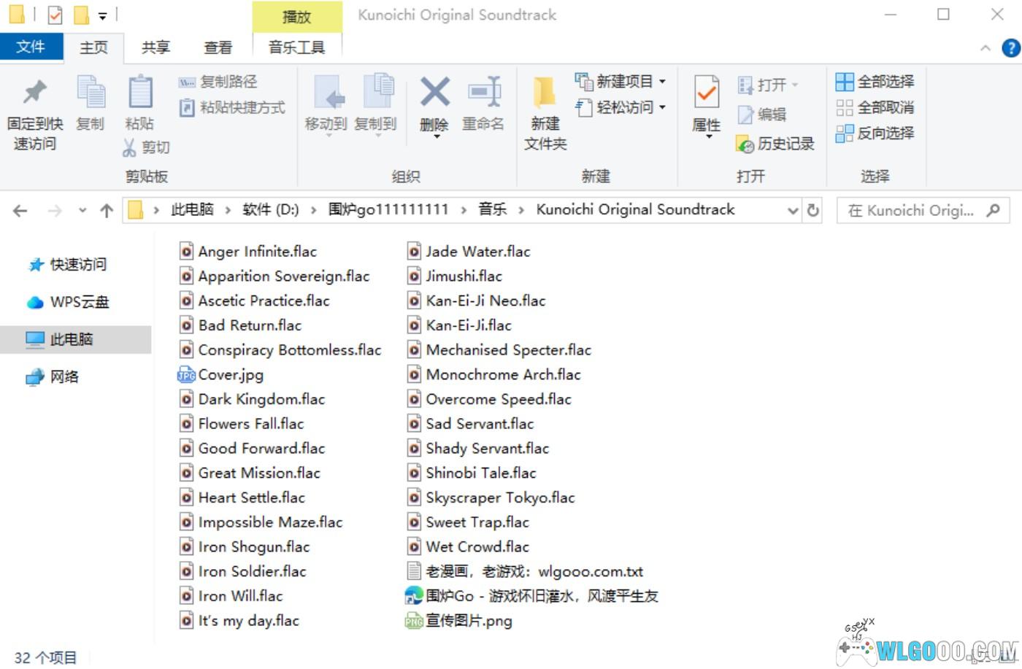Click Select None (全部取消) option

pyautogui.click(x=875, y=107)
